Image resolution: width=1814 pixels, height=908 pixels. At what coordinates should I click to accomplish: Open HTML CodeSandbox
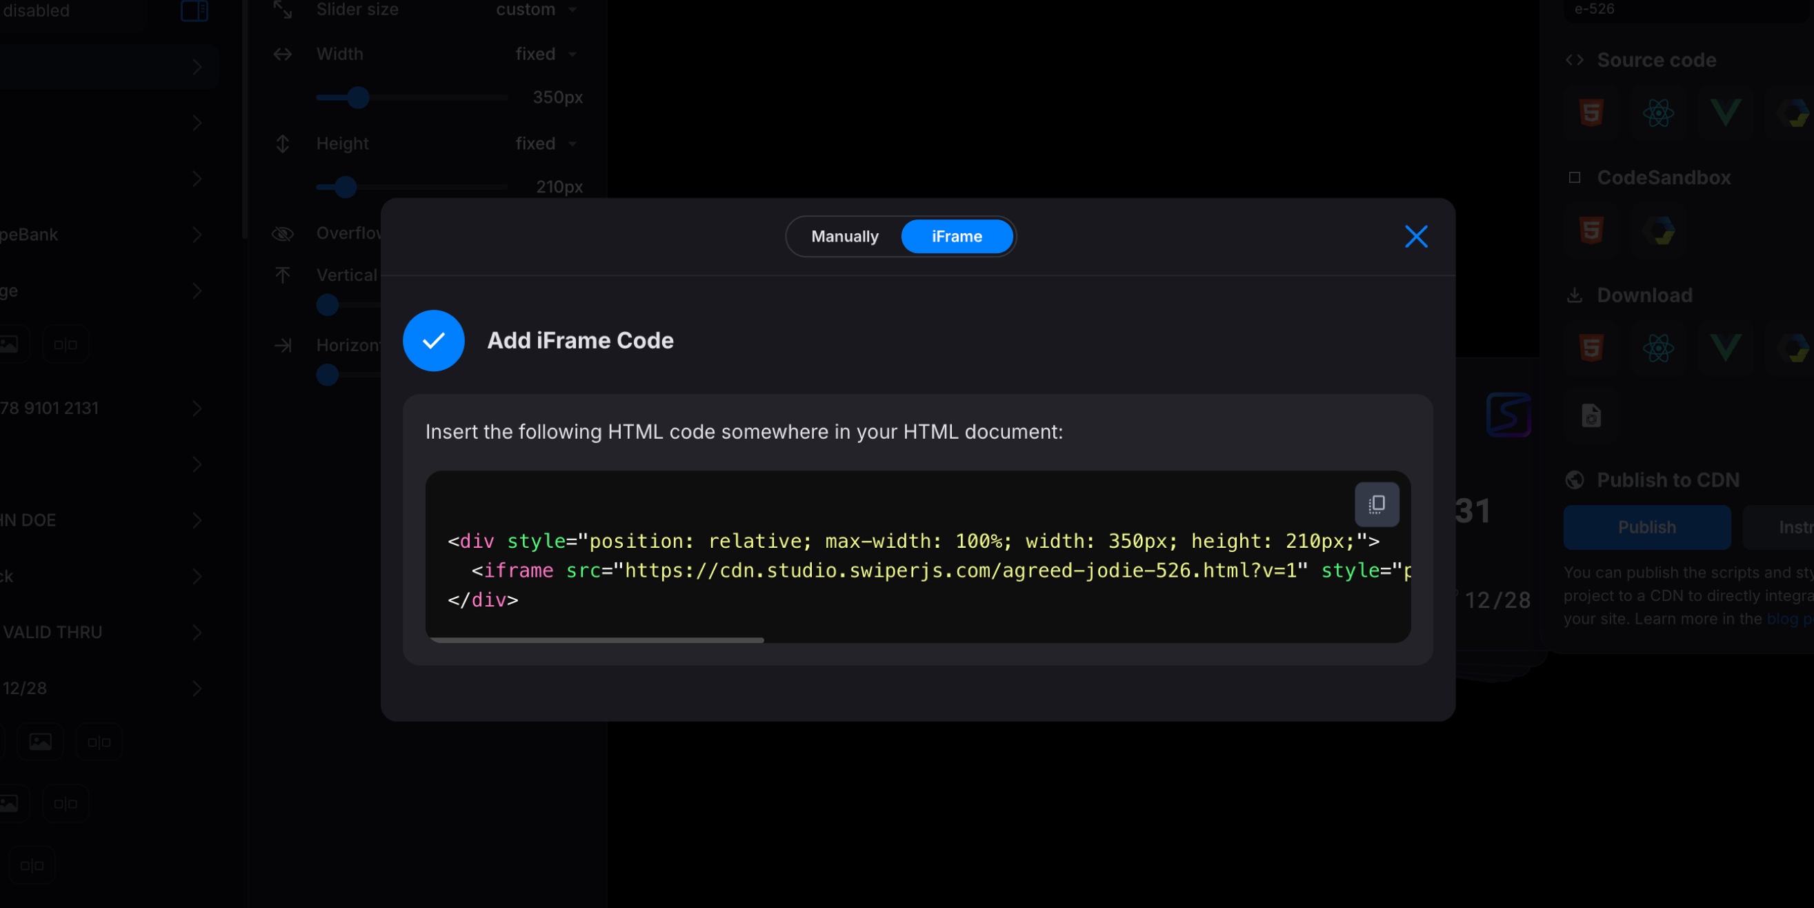[x=1591, y=230]
